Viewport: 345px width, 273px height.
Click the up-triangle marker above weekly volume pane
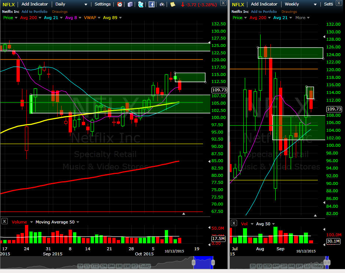[315, 215]
